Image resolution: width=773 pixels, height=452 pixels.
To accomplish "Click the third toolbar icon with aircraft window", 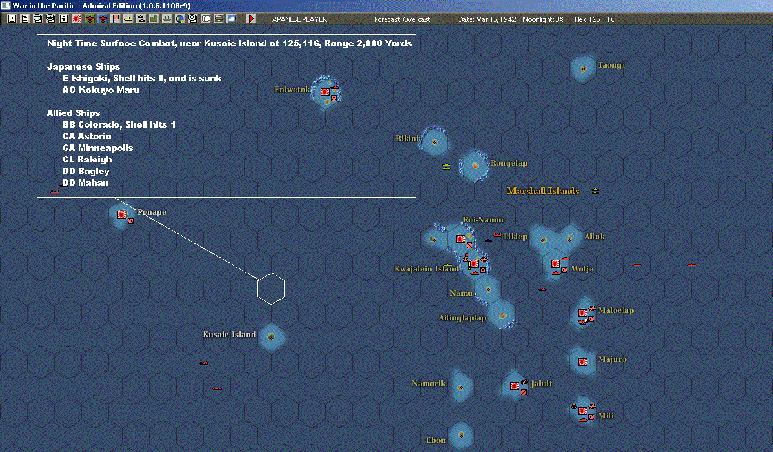I will 38,19.
